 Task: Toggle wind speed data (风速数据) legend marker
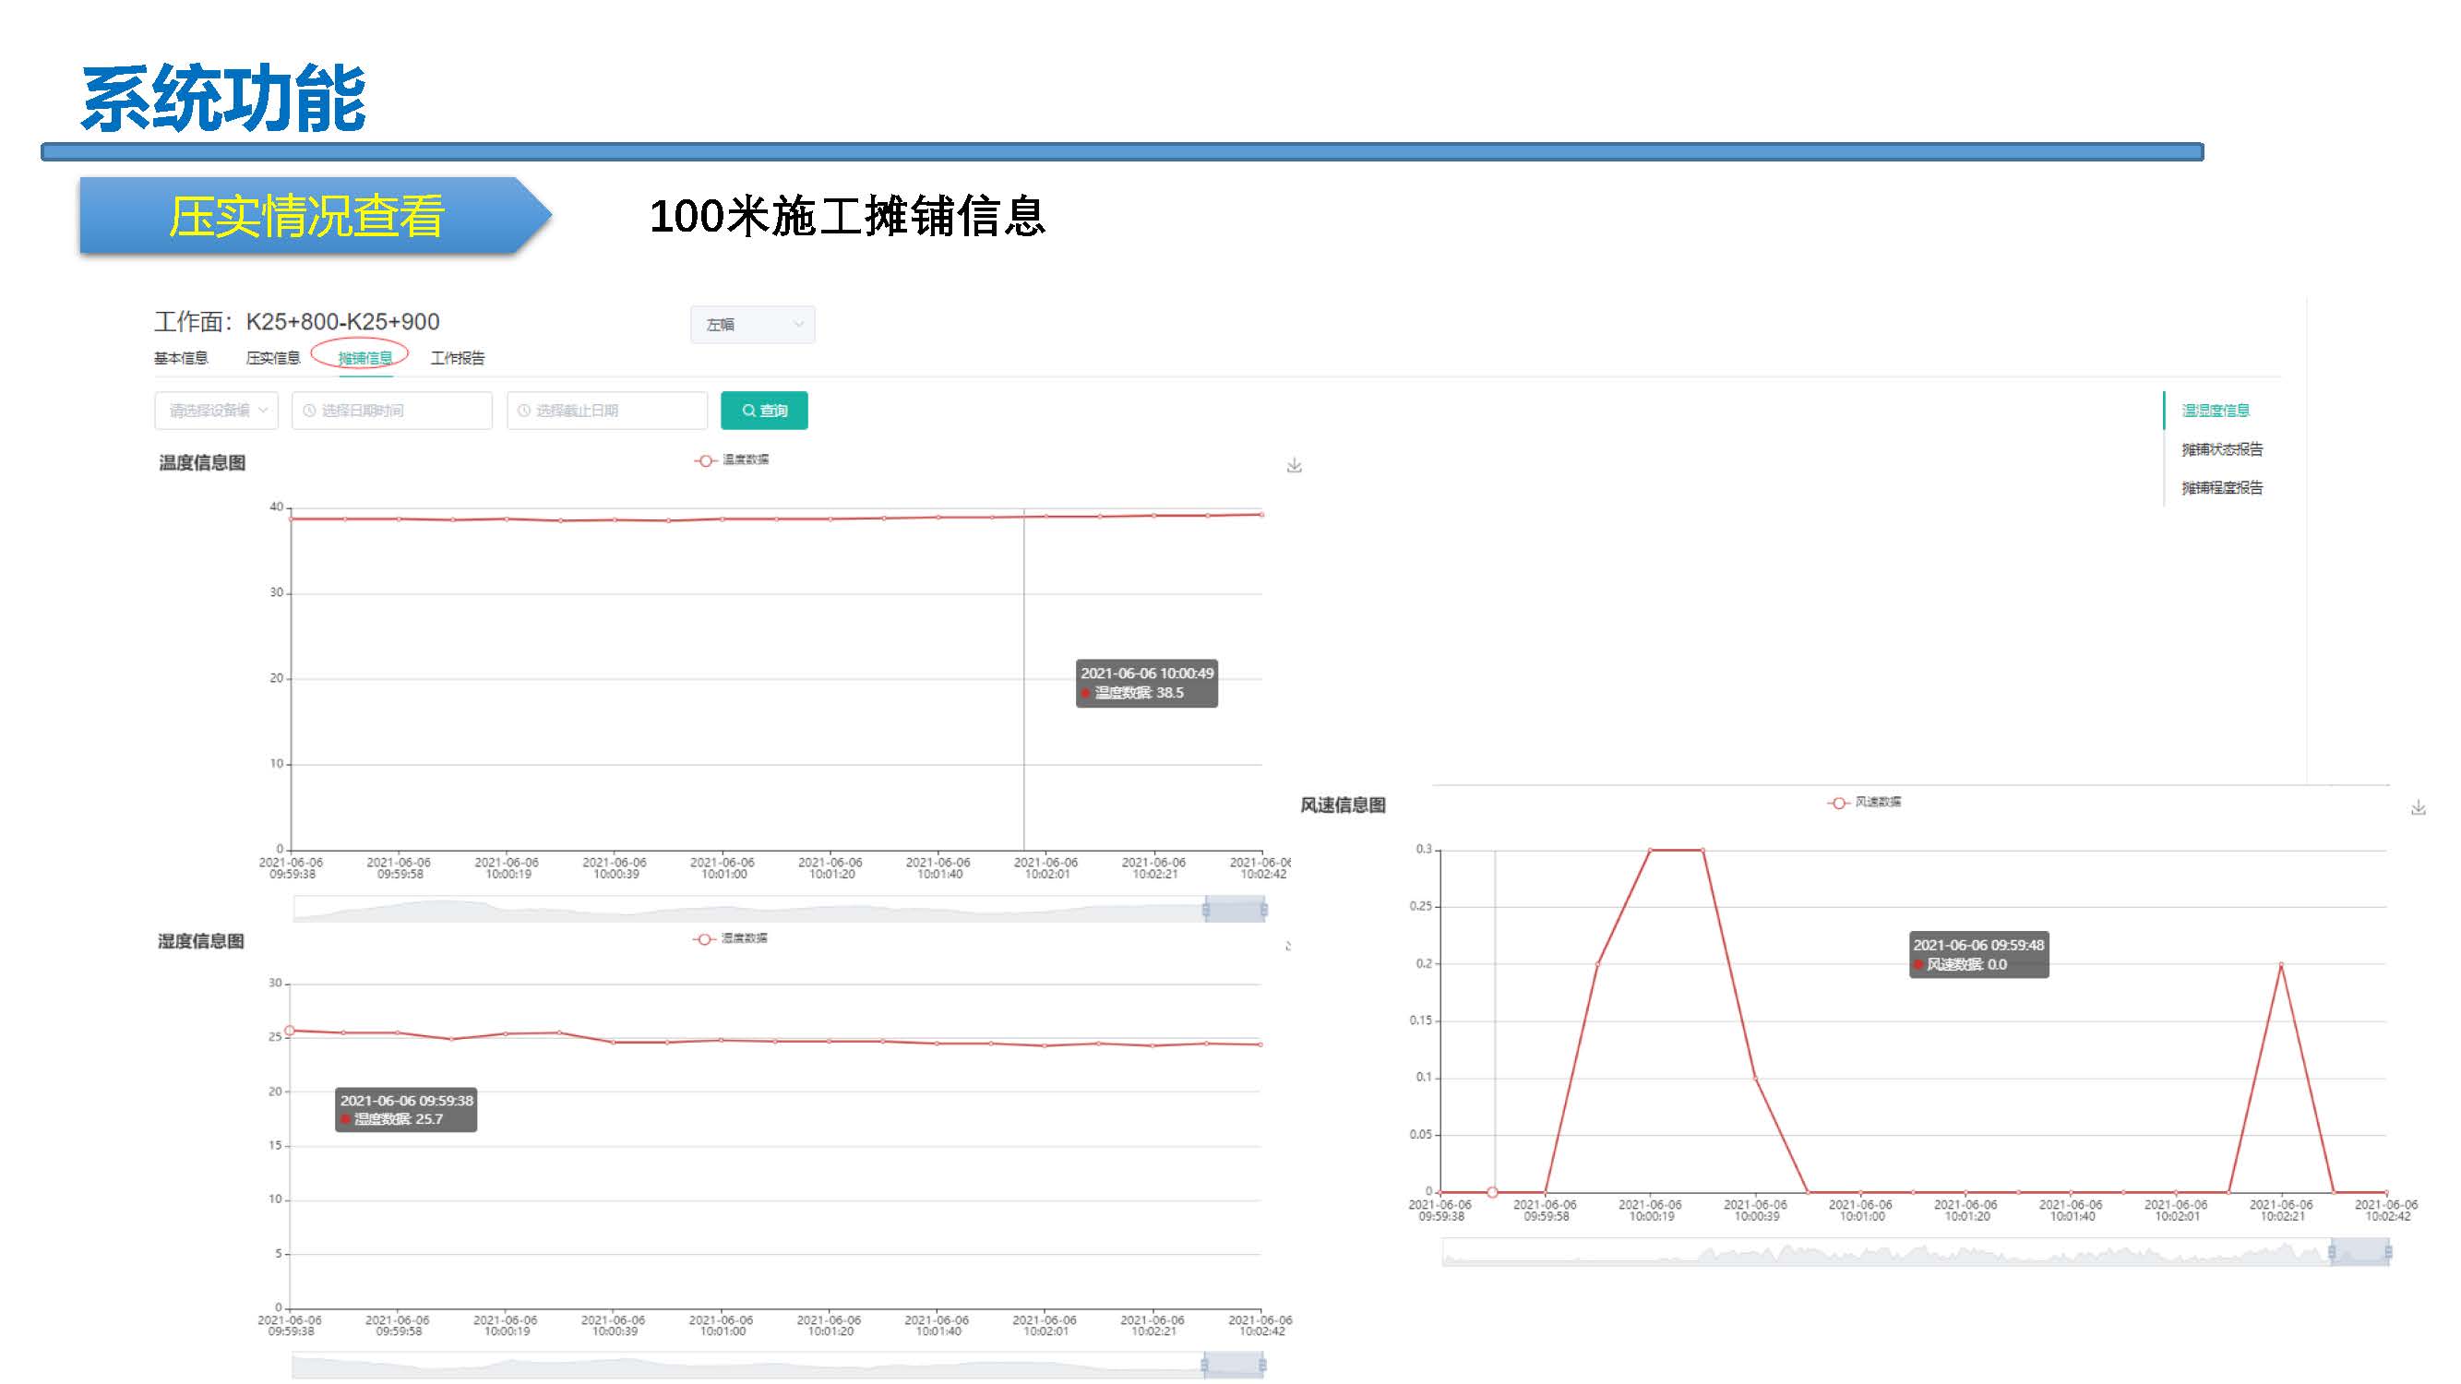(x=1838, y=803)
